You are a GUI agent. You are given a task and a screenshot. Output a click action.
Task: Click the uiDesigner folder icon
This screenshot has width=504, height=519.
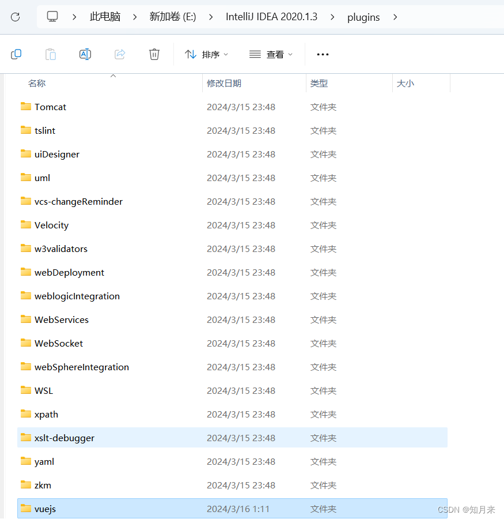coord(26,153)
